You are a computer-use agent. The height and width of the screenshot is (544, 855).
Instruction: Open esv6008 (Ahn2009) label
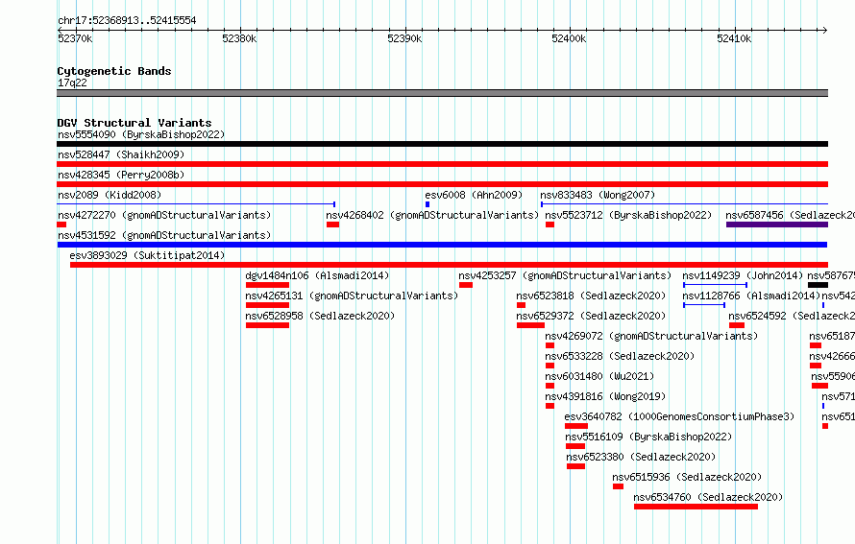click(474, 195)
